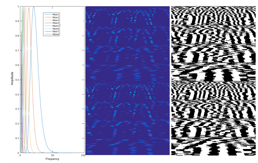Select filter2 in the plot legend
The image size is (258, 163).
coord(56,17)
